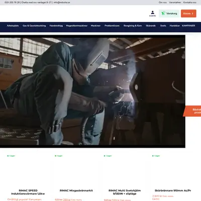The height and width of the screenshot is (201, 201).
Task: Open the Varukorg cart button
Action: coord(169,14)
